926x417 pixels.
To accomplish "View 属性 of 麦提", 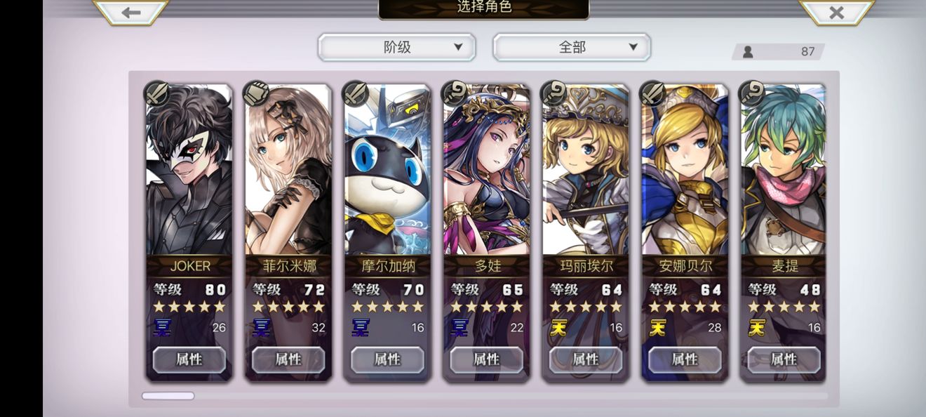I will 784,359.
